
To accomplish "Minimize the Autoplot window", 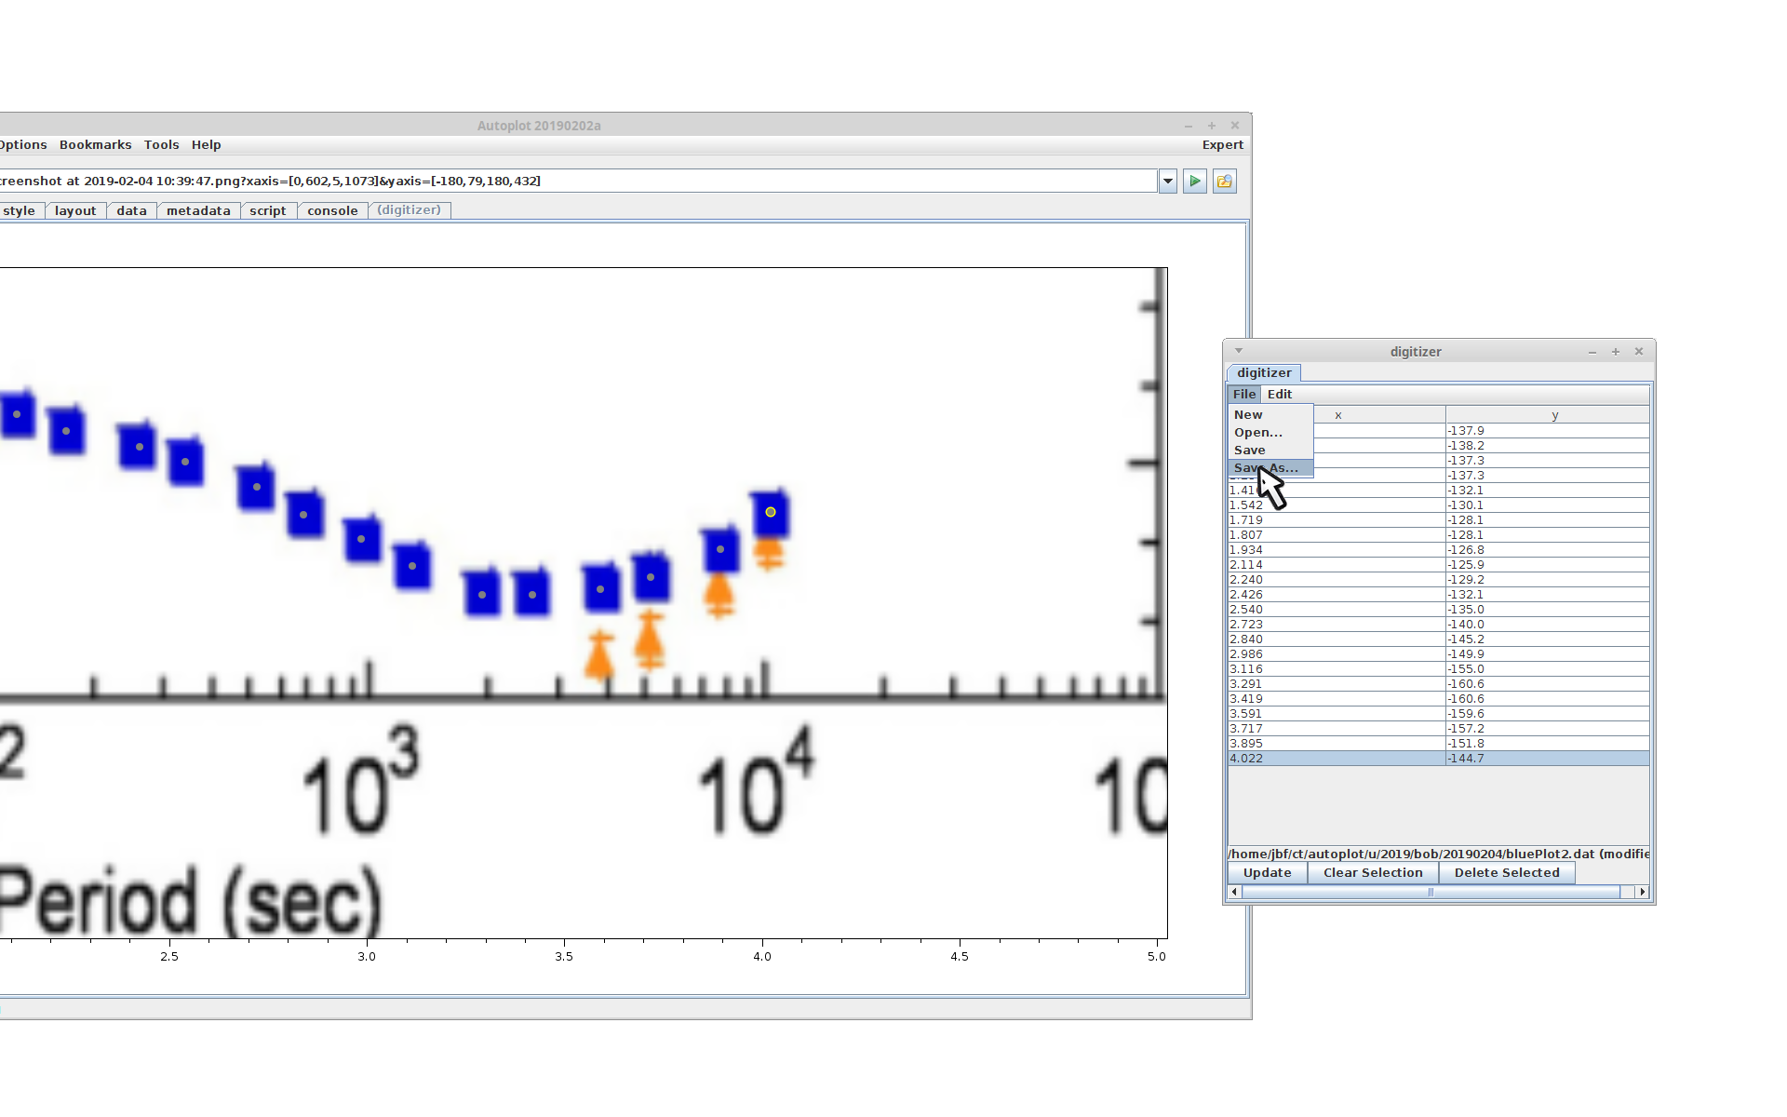I will pyautogui.click(x=1189, y=126).
